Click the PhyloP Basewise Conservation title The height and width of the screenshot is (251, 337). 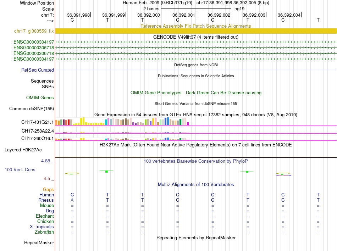tap(196, 161)
